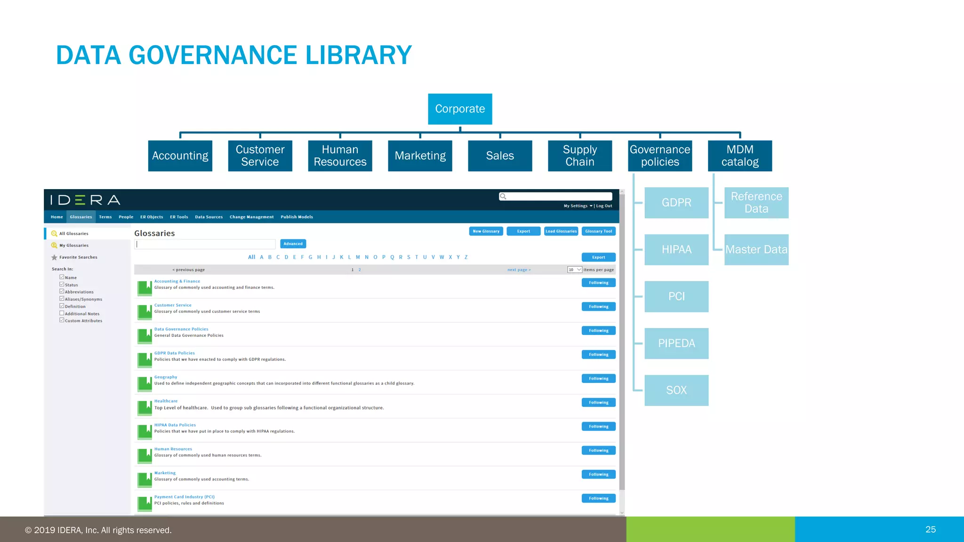Click the Favorite Searches star icon
This screenshot has width=964, height=542.
click(x=54, y=257)
